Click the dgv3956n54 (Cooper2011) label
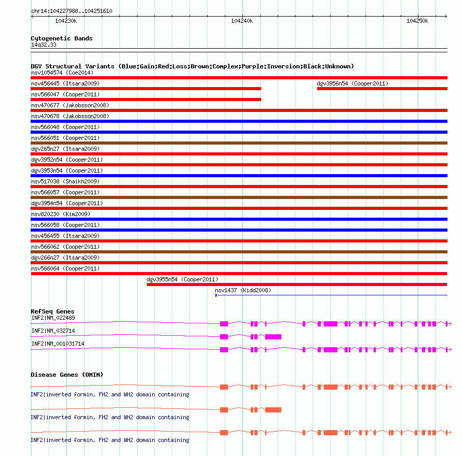 pyautogui.click(x=352, y=83)
